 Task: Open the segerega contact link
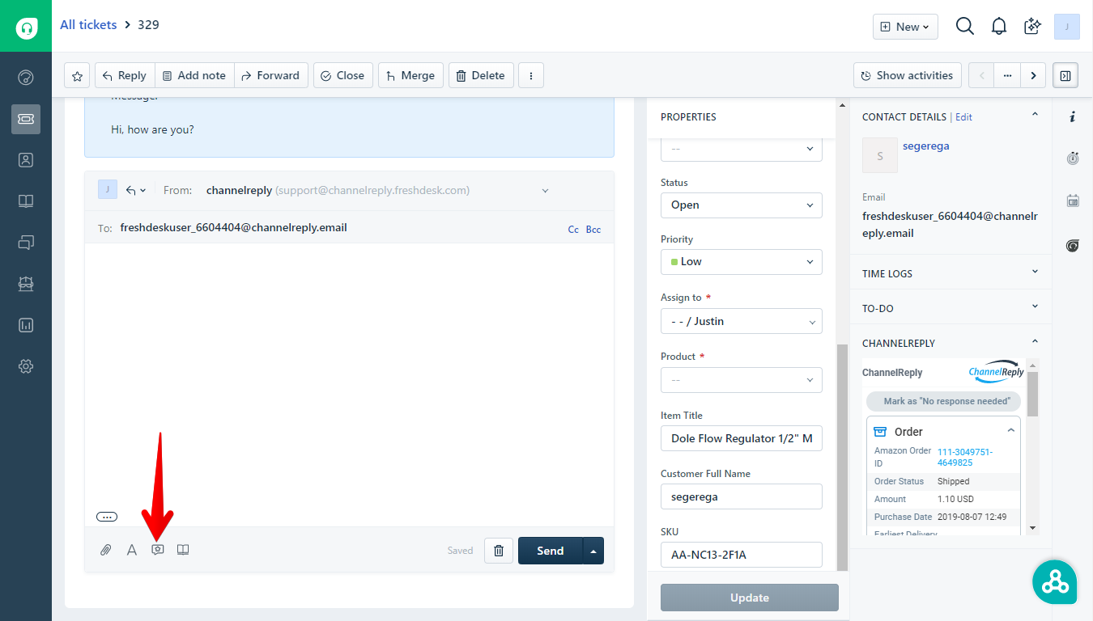pos(926,146)
